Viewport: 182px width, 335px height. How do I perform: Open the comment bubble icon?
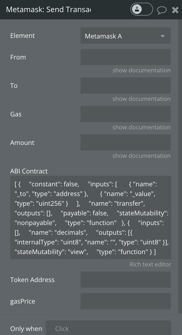[162, 10]
